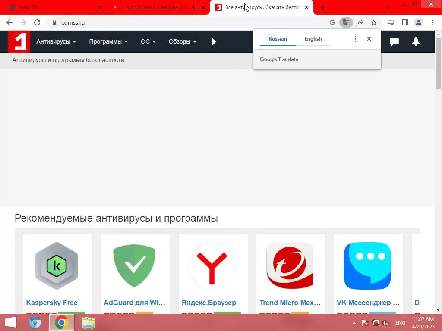The width and height of the screenshot is (442, 331).
Task: Open the Chrome profile avatar
Action: click(419, 22)
